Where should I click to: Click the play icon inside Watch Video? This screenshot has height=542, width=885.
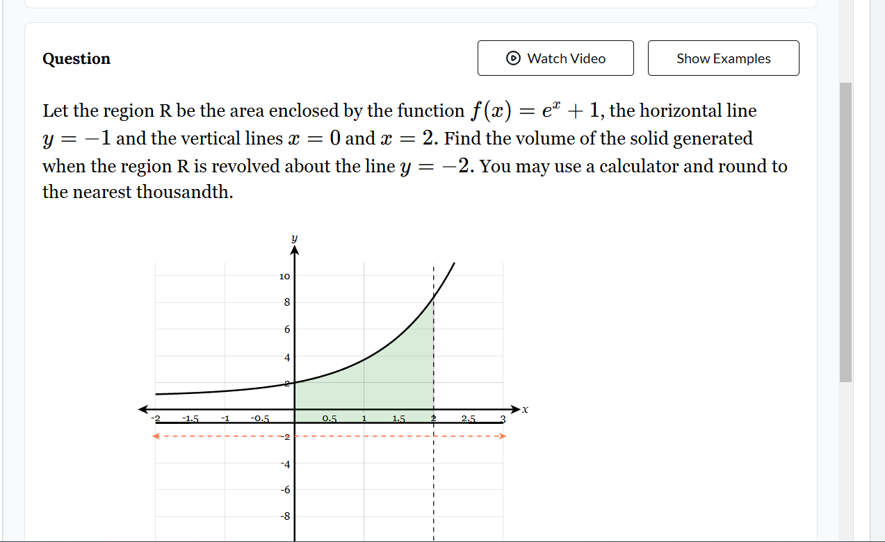[512, 58]
